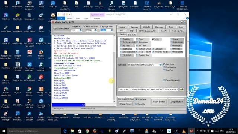The height and width of the screenshot is (134, 238).
Task: Expand the Boot Select dropdown
Action: (x=160, y=65)
